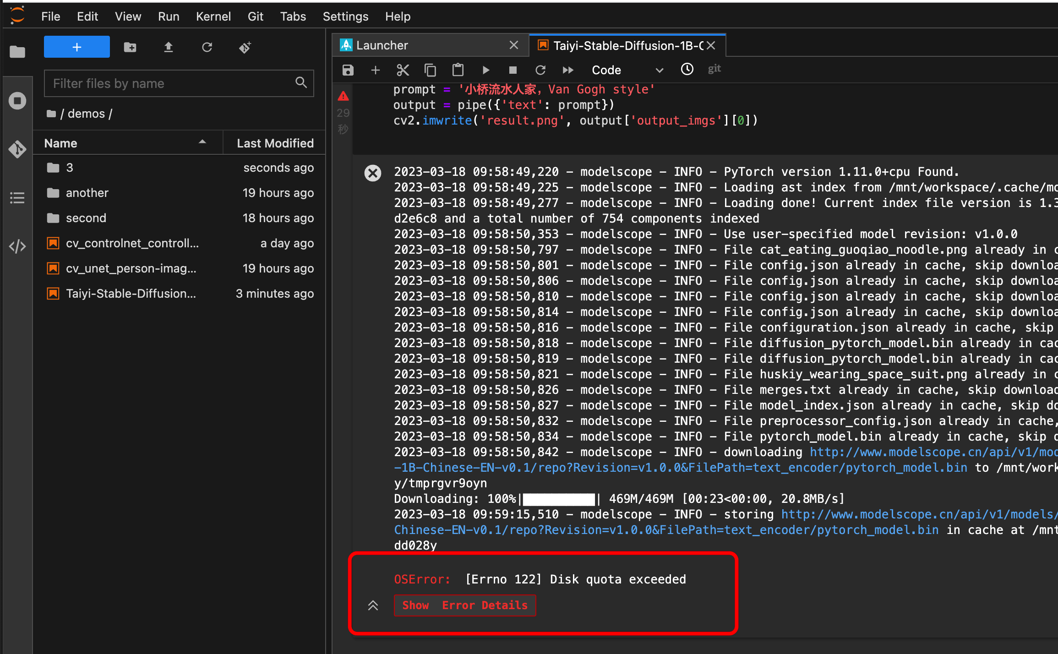This screenshot has width=1058, height=654.
Task: Click the Save notebook icon
Action: coord(348,70)
